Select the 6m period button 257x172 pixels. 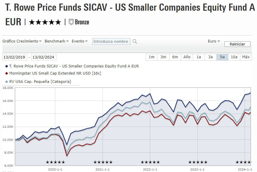coord(175,57)
